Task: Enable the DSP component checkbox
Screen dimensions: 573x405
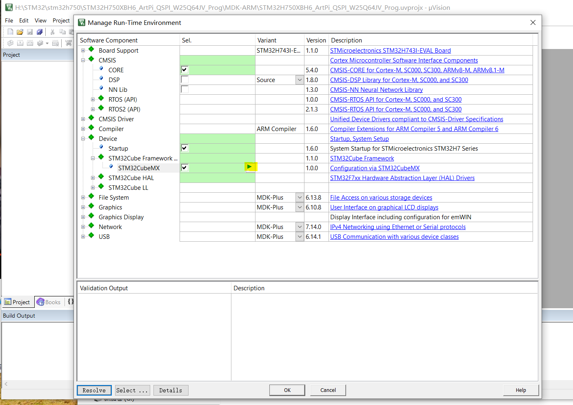Action: 184,80
